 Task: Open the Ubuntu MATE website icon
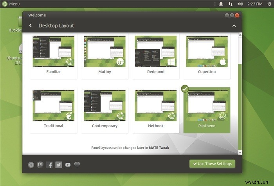pyautogui.click(x=31, y=165)
